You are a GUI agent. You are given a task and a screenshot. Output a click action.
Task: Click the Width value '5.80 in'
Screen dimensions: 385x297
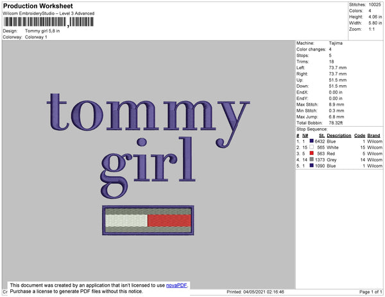tap(375, 23)
